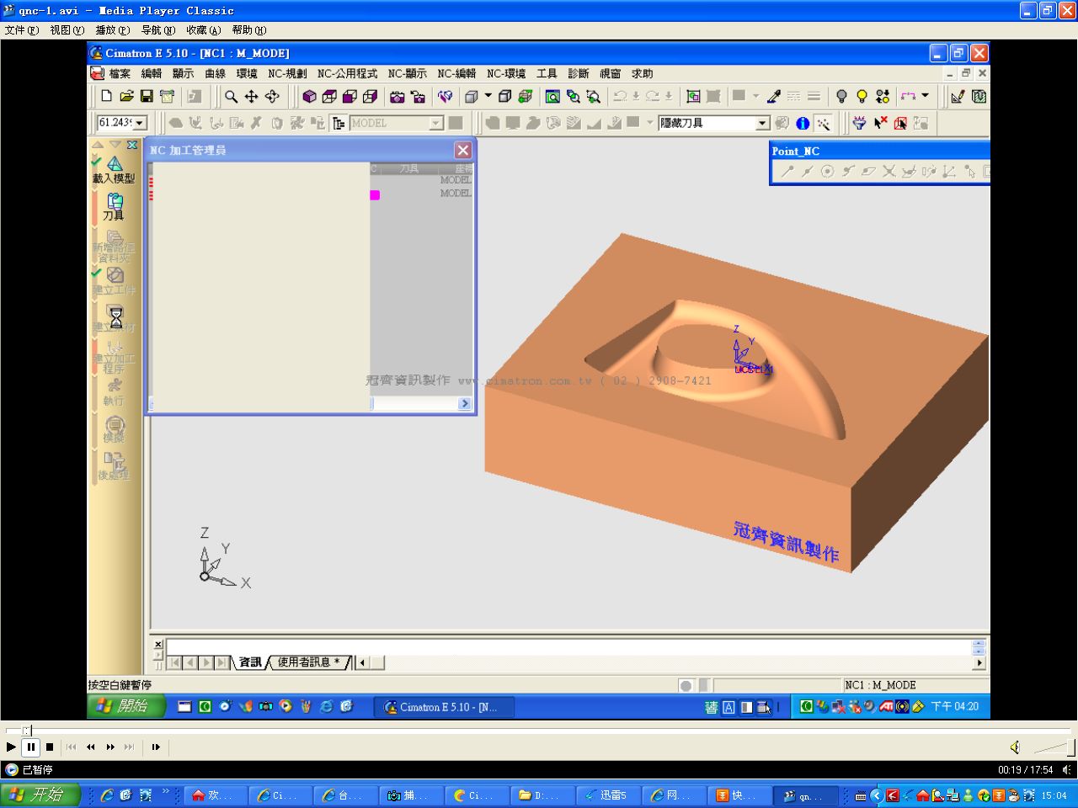Select the Zoom magnifier tool
This screenshot has width=1078, height=808.
(x=231, y=96)
